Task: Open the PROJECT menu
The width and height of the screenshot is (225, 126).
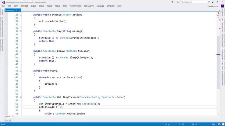Action: 25,6
